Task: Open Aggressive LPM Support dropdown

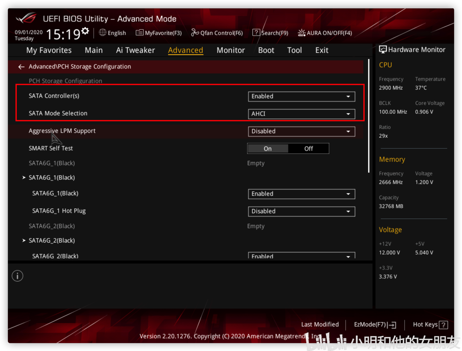Action: click(302, 131)
